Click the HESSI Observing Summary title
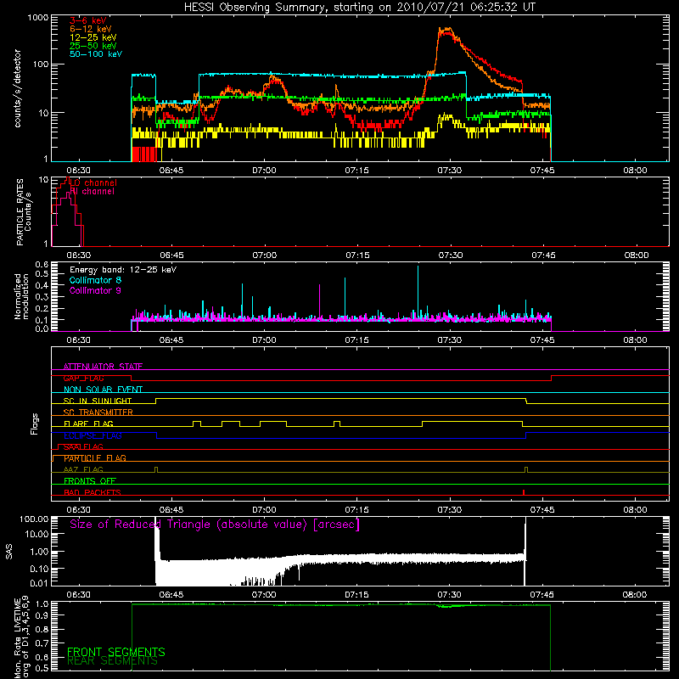This screenshot has height=679, width=679. click(x=359, y=8)
